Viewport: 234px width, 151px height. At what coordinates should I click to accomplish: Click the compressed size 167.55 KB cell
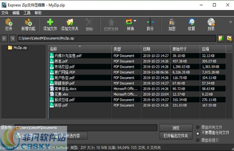[x=209, y=105]
